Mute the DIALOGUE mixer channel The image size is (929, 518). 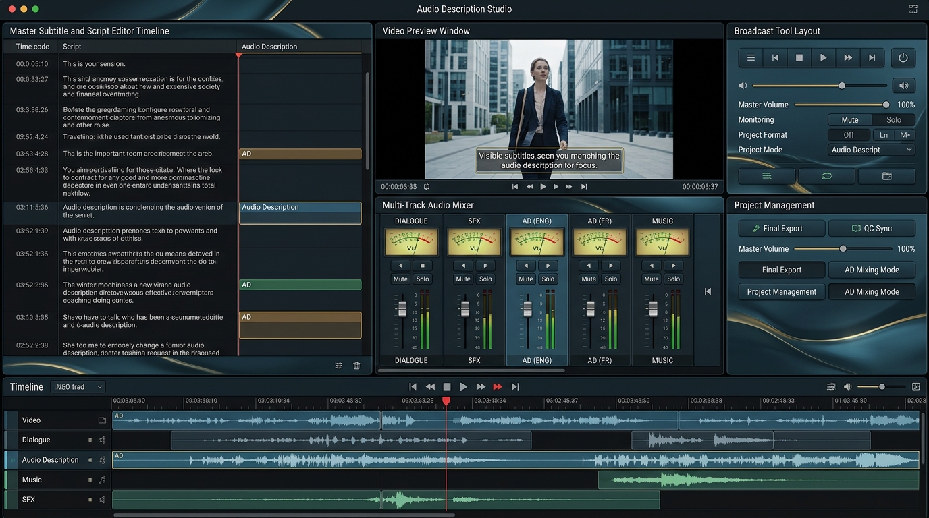(x=400, y=279)
